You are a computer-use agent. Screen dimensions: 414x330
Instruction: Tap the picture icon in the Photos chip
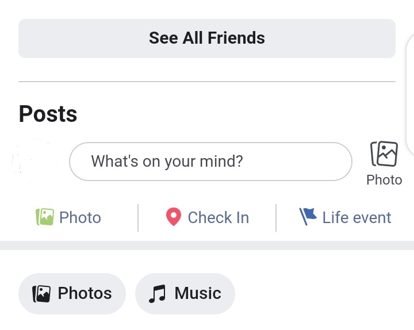(x=41, y=294)
